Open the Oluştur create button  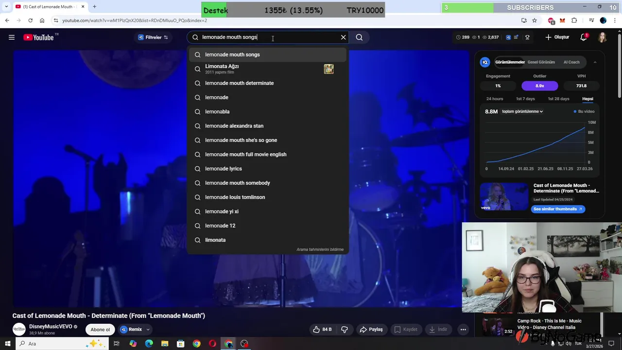pyautogui.click(x=557, y=37)
